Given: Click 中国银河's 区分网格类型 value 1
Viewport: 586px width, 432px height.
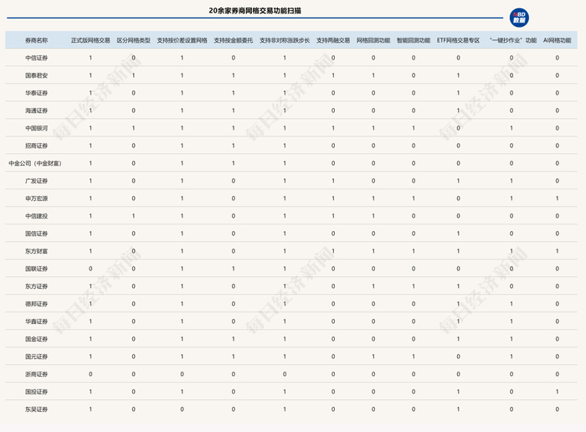Looking at the screenshot, I should tap(133, 128).
